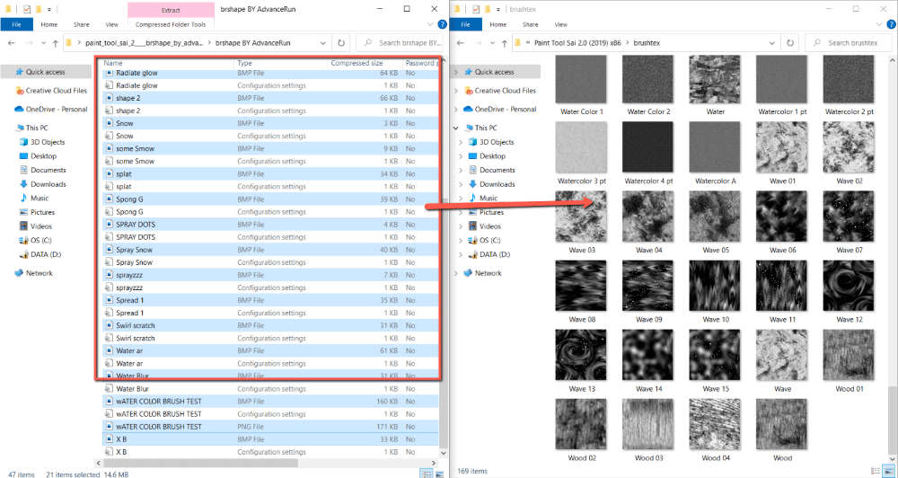
Task: Go back in the brshape window
Action: (12, 43)
